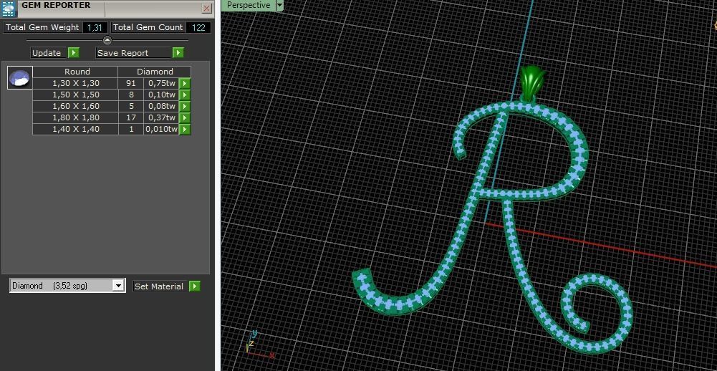Select the round gem shape thumbnail

[19, 78]
